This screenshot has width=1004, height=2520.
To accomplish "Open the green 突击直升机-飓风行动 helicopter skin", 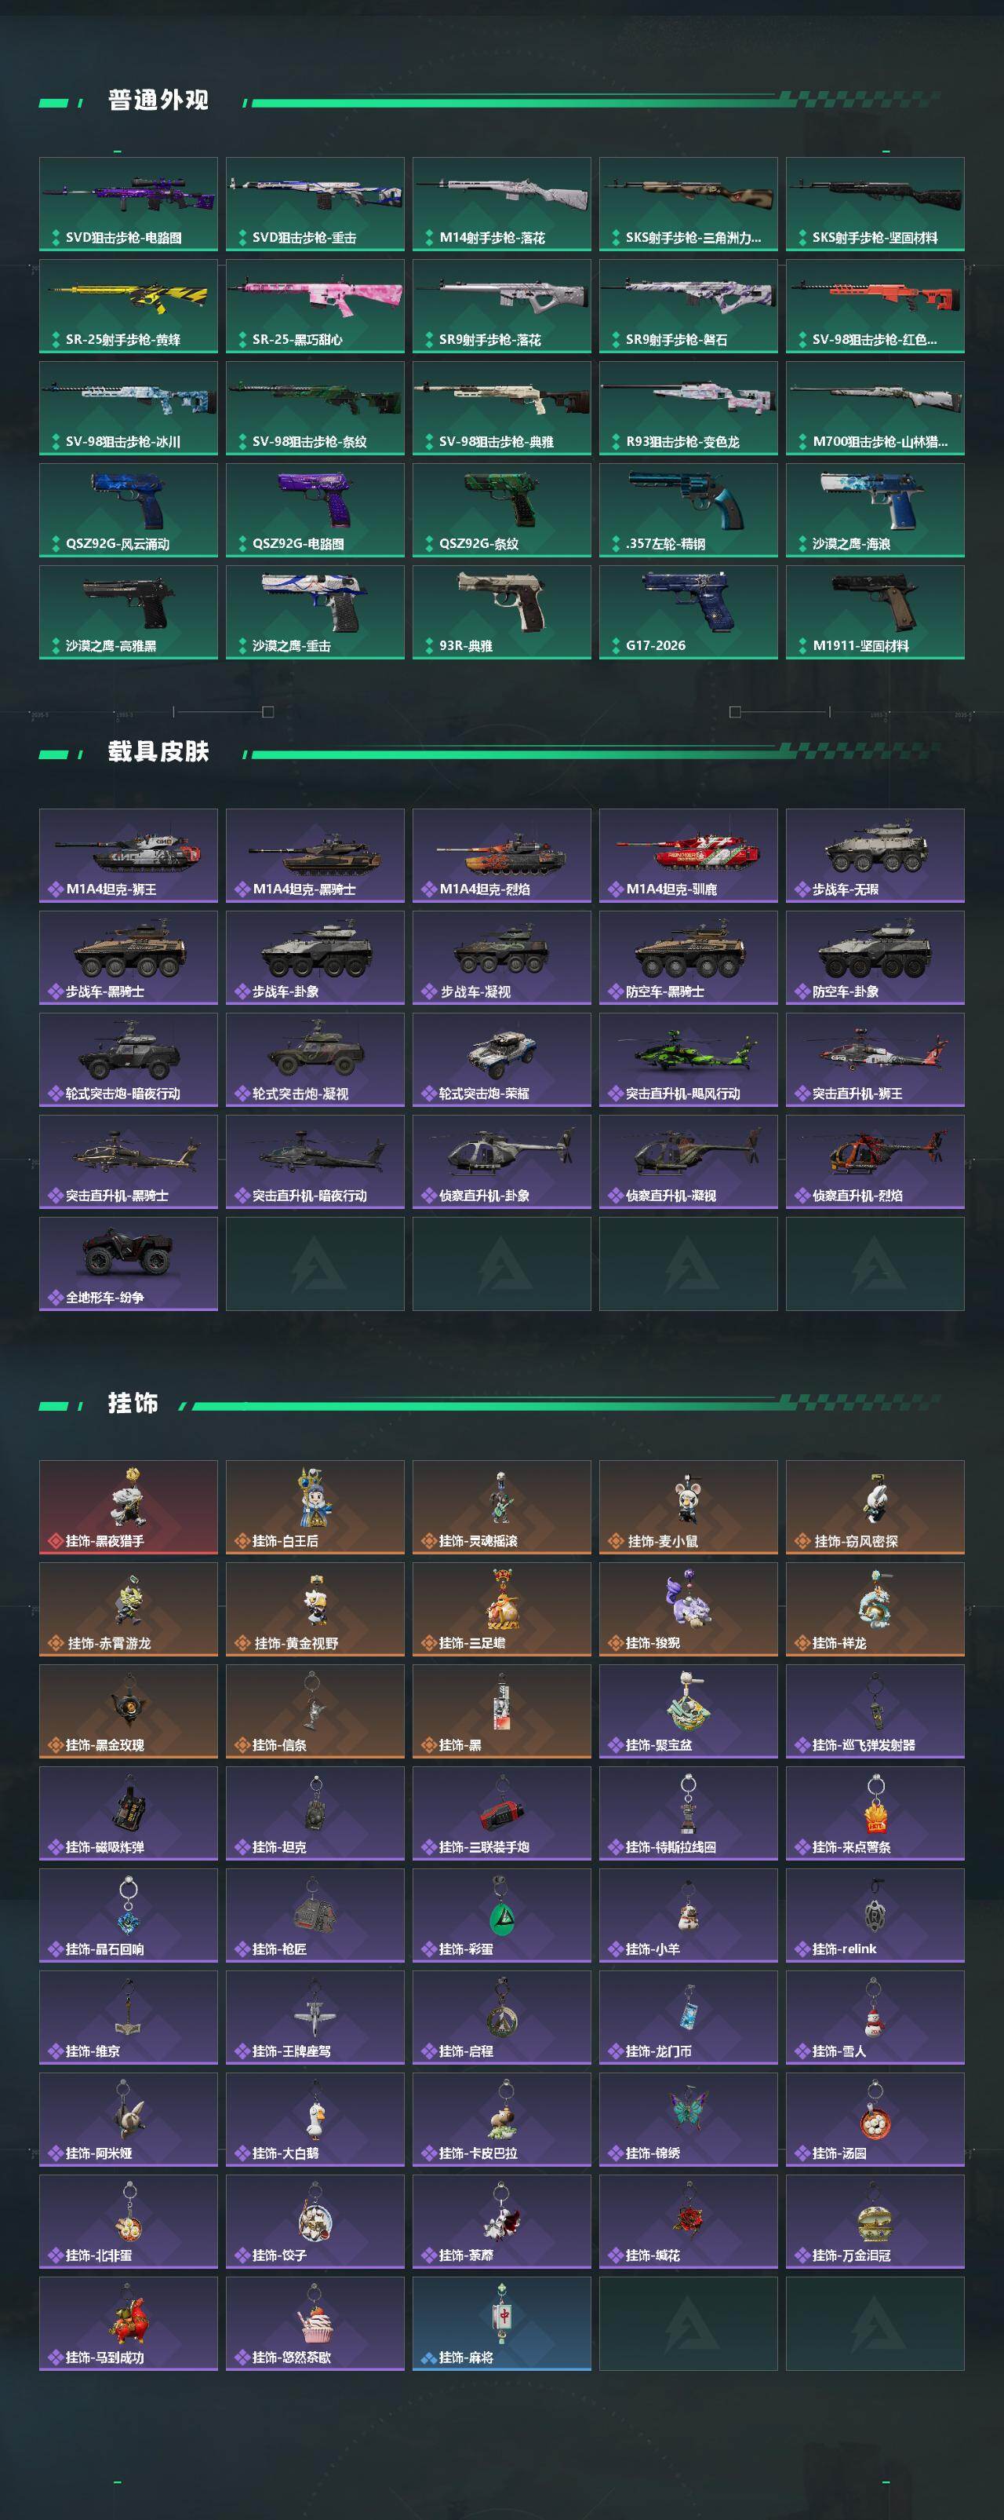I will point(688,1060).
